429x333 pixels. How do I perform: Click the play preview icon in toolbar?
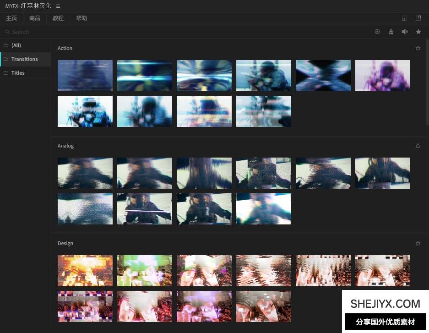pyautogui.click(x=377, y=32)
